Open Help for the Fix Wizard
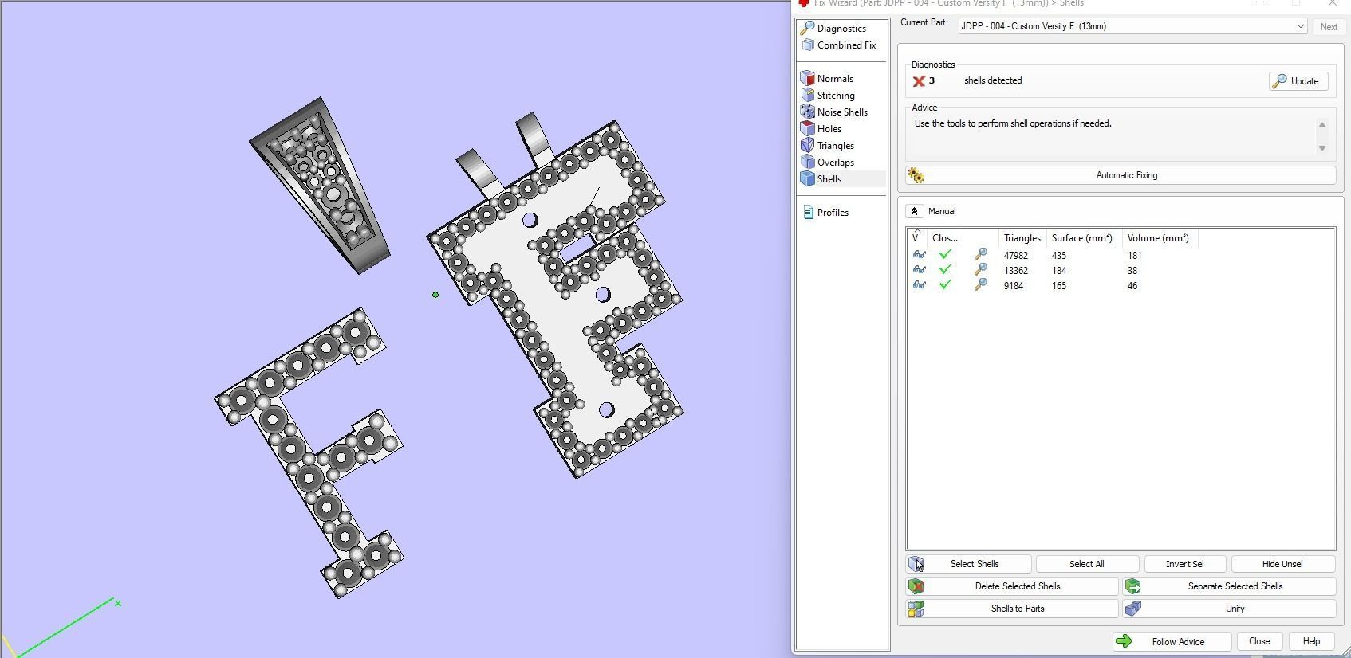1351x658 pixels. tap(1311, 641)
